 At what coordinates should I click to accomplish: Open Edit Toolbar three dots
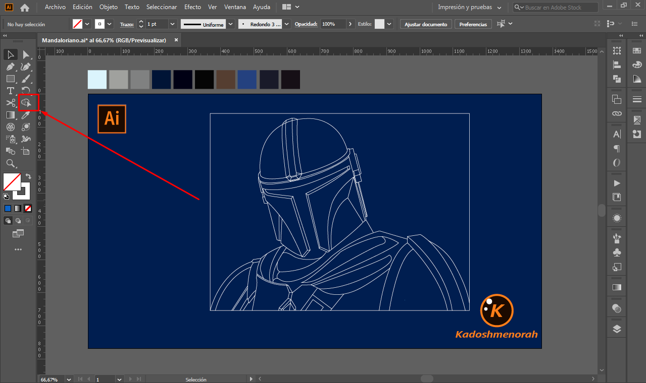point(18,249)
